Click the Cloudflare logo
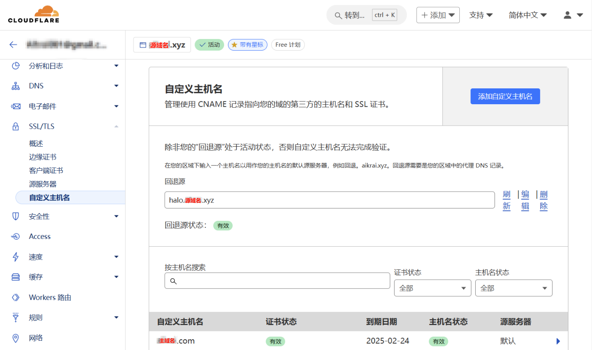 33,14
